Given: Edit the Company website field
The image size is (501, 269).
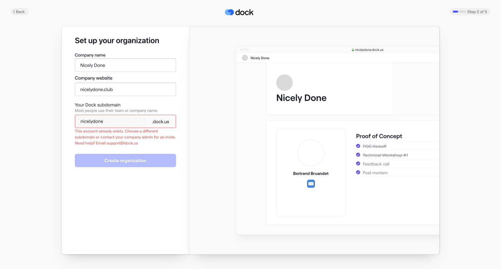Looking at the screenshot, I should pos(125,89).
